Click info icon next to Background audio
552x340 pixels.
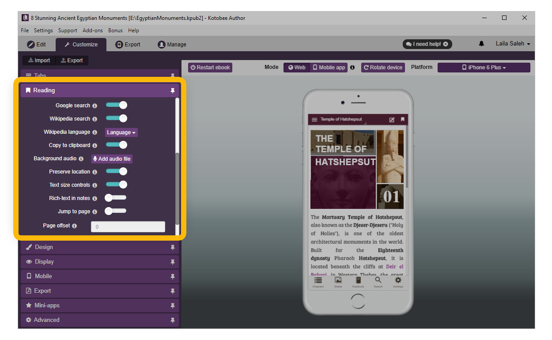point(81,159)
